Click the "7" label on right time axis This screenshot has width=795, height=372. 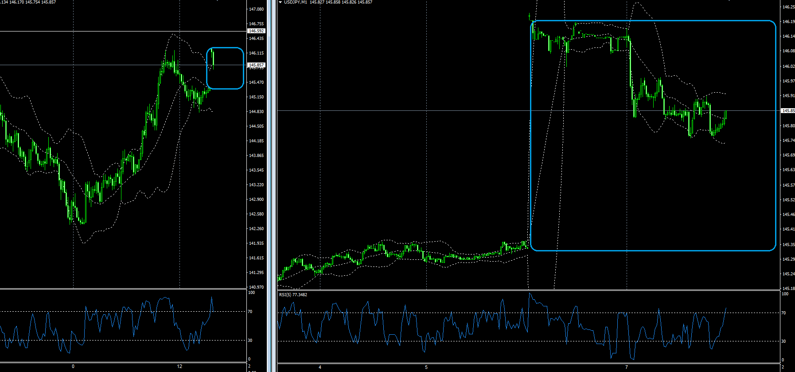click(627, 367)
